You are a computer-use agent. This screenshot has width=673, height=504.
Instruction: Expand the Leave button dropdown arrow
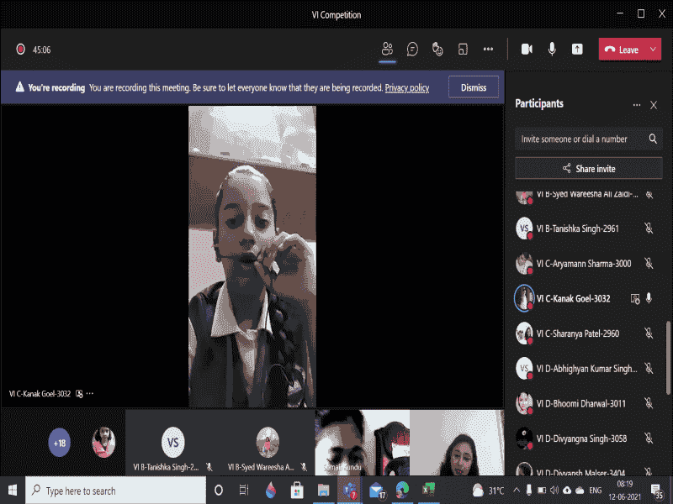(654, 50)
